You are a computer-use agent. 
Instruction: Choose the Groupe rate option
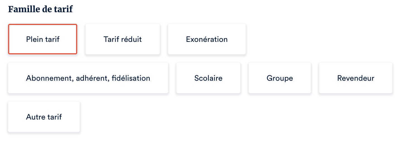280,78
